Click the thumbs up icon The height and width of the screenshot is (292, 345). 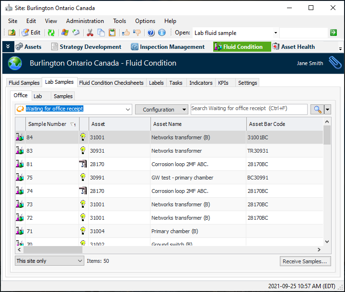(126, 33)
